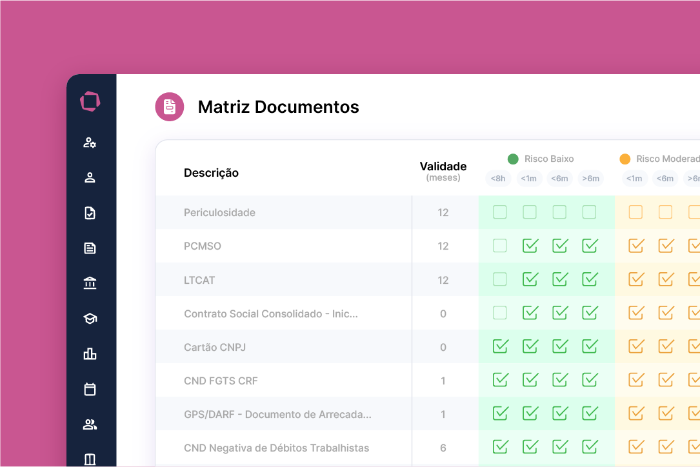Image resolution: width=700 pixels, height=467 pixels.
Task: Click the bar chart reports icon
Action: point(90,353)
